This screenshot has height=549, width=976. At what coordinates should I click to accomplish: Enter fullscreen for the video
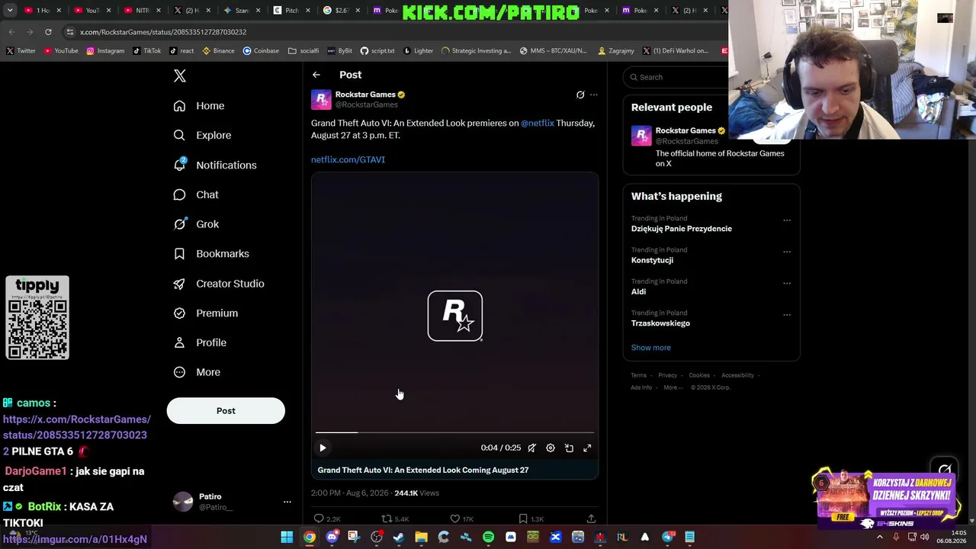587,448
